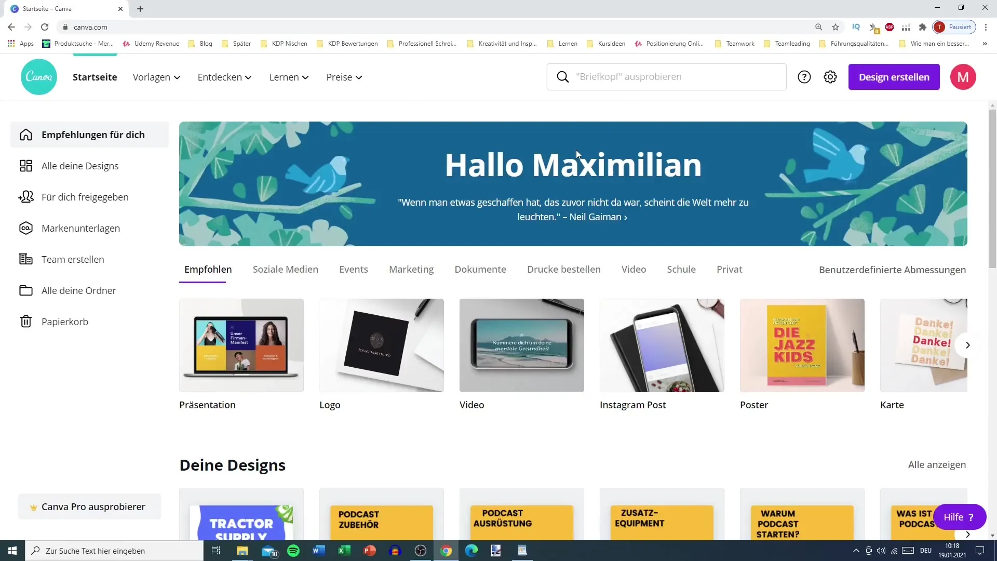
Task: Show hidden system tray icons
Action: pyautogui.click(x=856, y=551)
